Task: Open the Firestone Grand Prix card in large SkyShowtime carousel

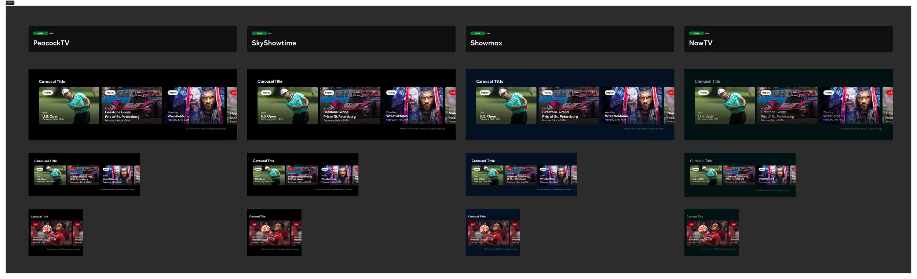Action: tap(350, 105)
